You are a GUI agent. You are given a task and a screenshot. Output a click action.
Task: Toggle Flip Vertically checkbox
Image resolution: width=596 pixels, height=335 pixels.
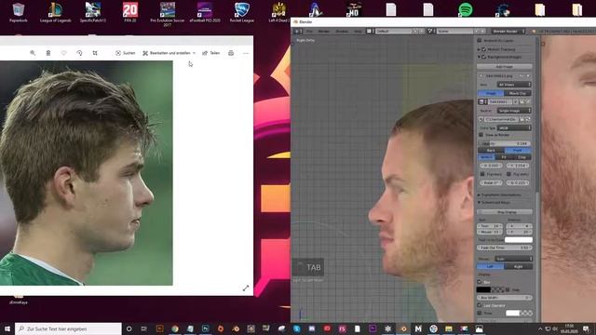(x=508, y=174)
